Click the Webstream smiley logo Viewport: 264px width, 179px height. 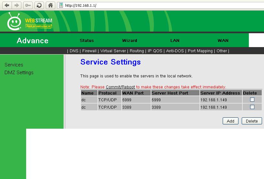coord(14,22)
